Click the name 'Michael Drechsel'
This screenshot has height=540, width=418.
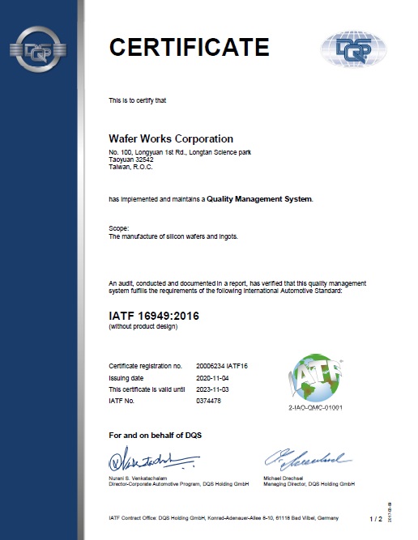click(x=283, y=478)
